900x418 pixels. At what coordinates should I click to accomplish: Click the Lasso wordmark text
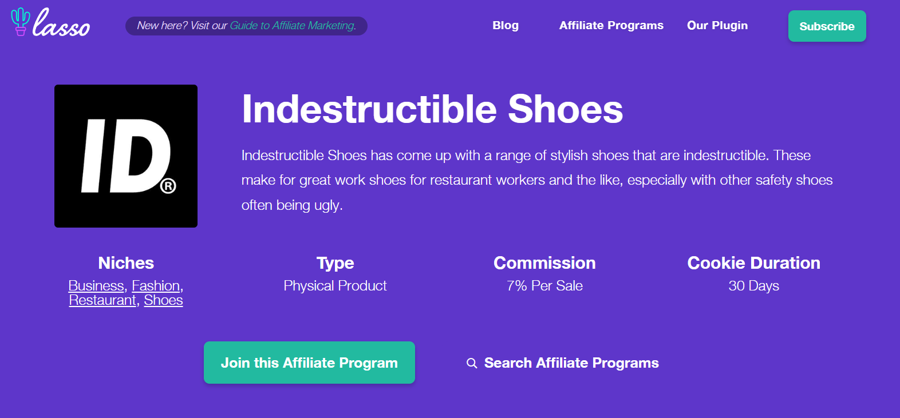62,25
